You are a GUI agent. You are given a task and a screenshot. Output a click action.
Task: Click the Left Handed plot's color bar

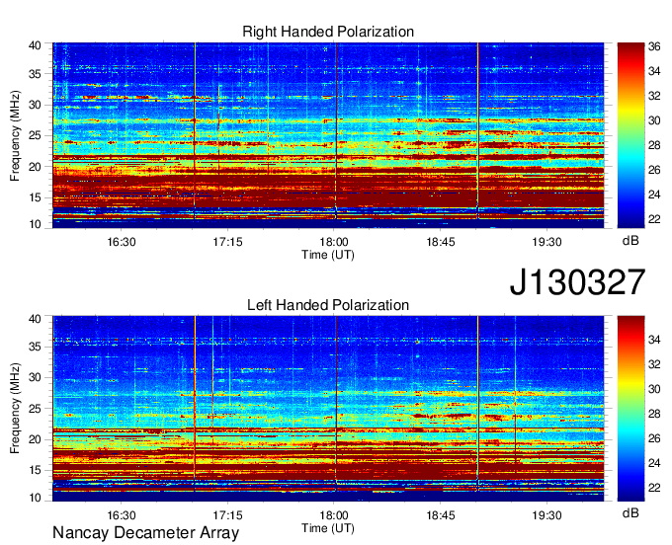click(630, 409)
